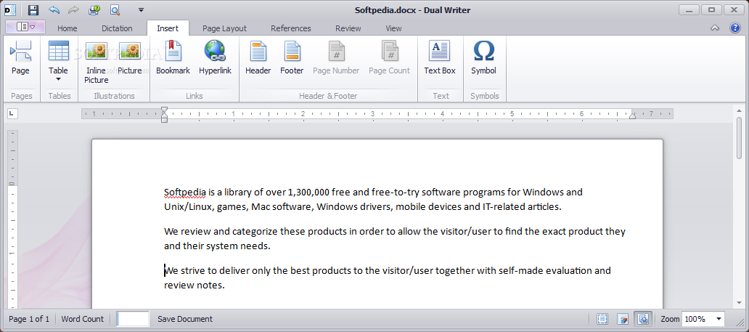
Task: Open Word Count from the status bar
Action: click(x=82, y=319)
